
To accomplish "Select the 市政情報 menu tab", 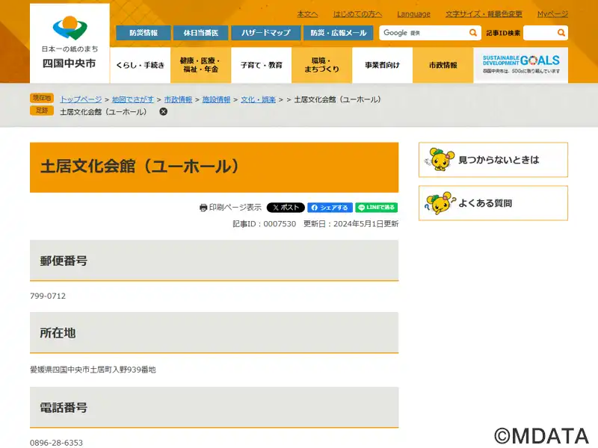I will (x=443, y=65).
